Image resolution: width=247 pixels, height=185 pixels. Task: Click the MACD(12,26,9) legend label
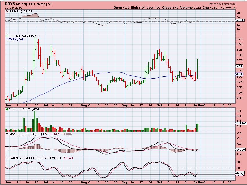22,134
